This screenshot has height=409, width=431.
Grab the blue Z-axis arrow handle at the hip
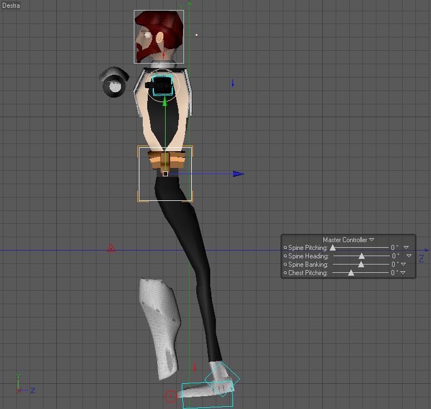[x=238, y=174]
